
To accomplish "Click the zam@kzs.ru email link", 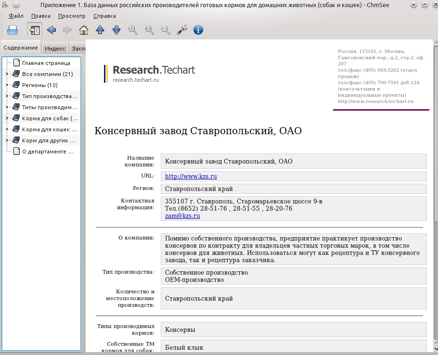I will coord(182,216).
